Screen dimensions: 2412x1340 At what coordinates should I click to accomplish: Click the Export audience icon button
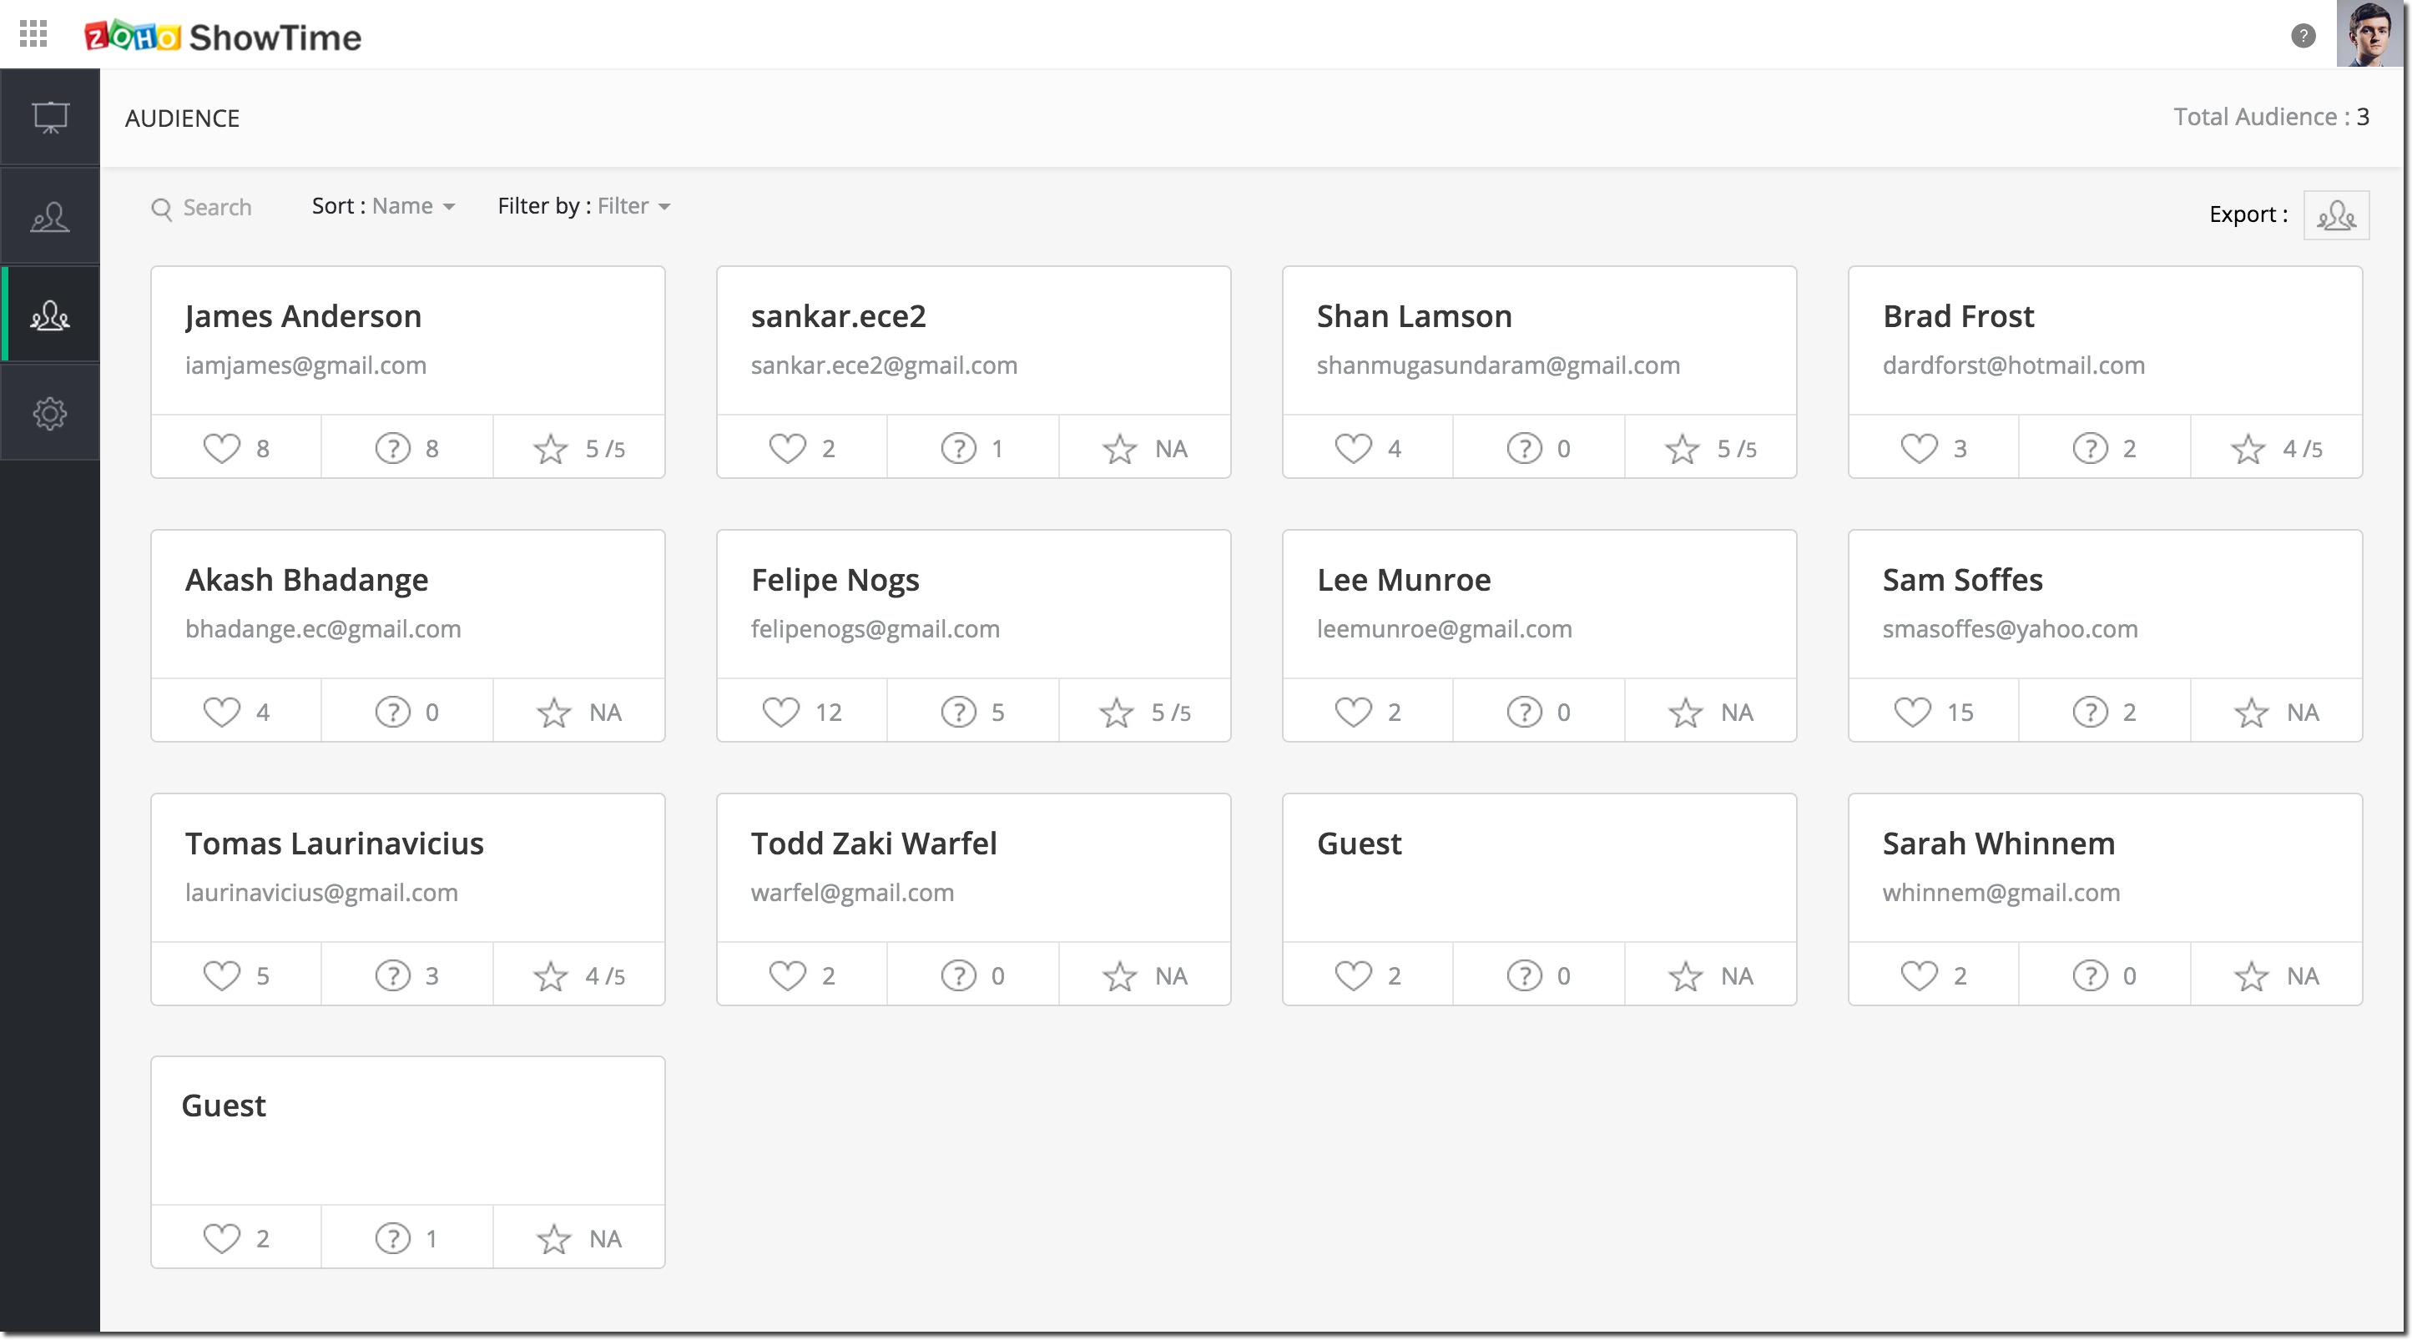coord(2335,216)
